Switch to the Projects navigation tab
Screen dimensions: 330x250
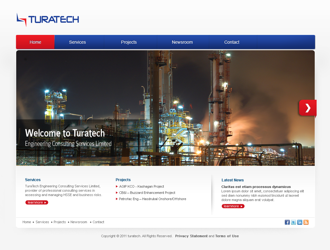129,42
